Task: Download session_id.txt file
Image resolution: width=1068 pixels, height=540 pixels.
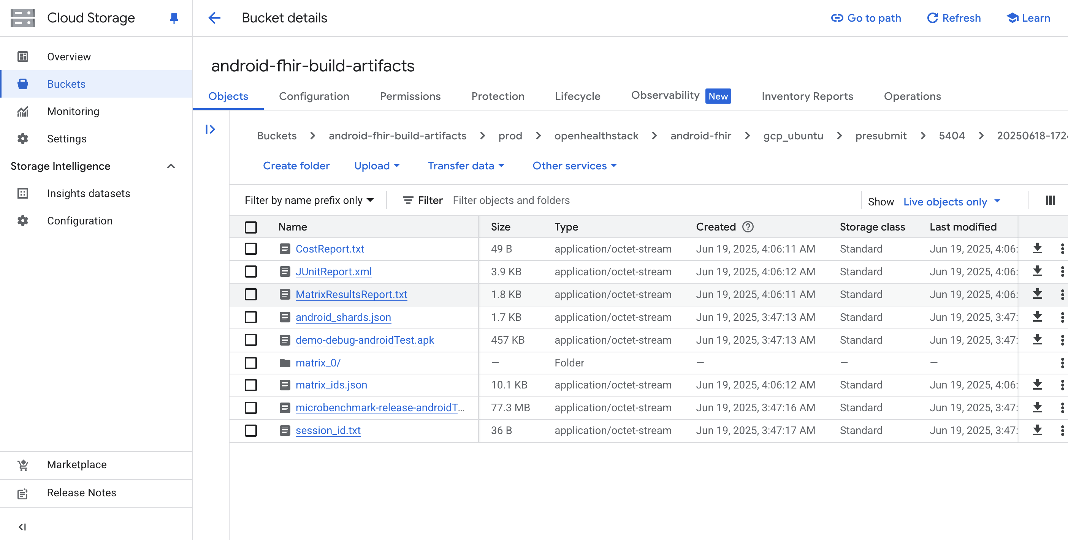Action: click(x=1037, y=430)
